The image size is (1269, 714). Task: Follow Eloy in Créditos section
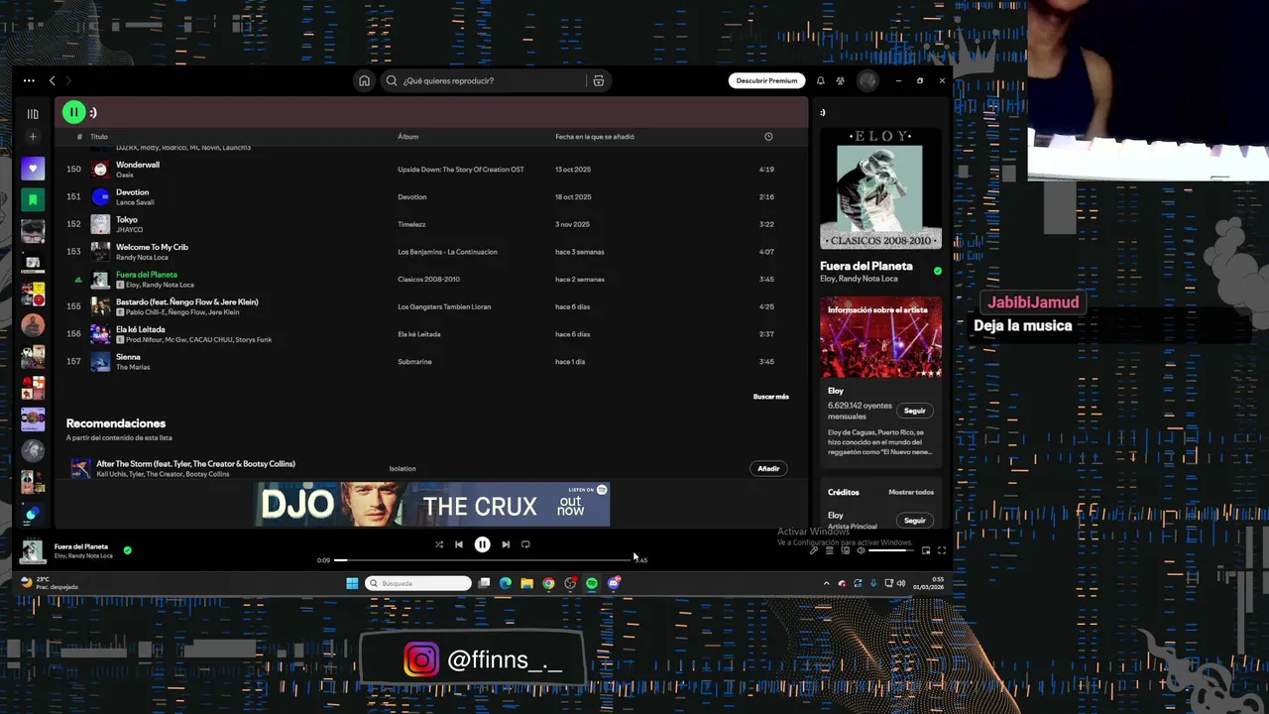click(x=915, y=520)
